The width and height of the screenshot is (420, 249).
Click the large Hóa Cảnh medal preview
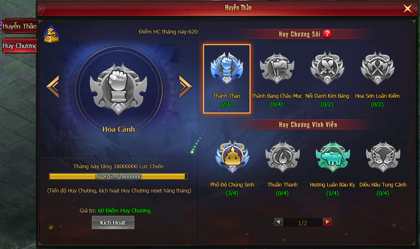click(118, 89)
